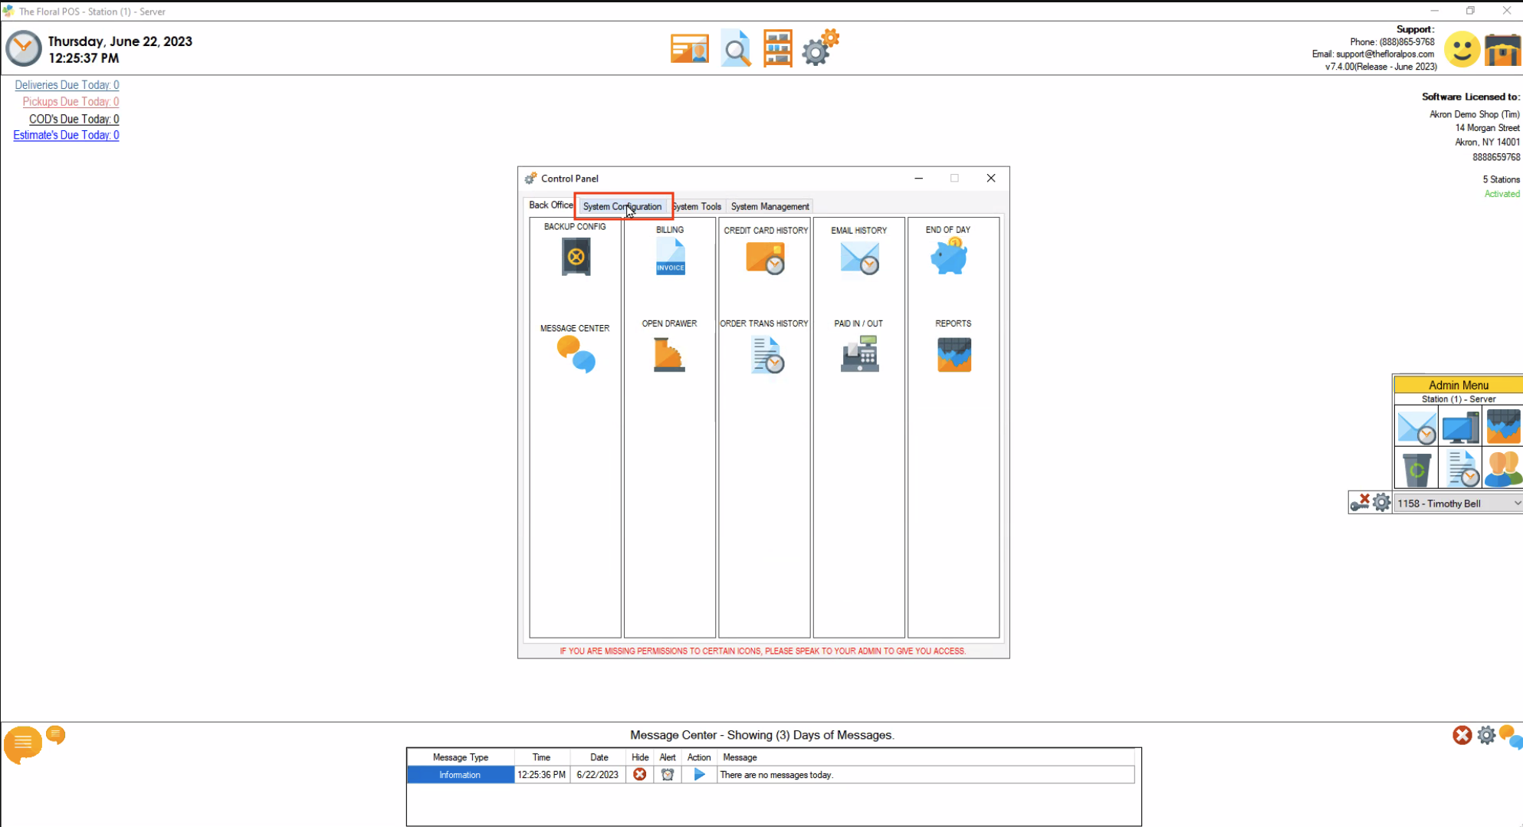Switch to the System Management tab
1523x827 pixels.
coord(770,206)
